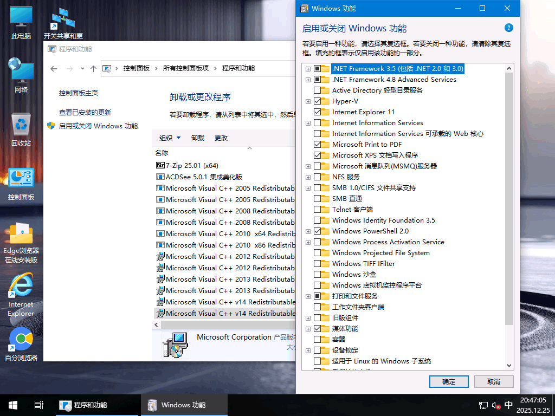Open Task View on the taskbar
Screen dimensions: 555x416
coord(39,405)
